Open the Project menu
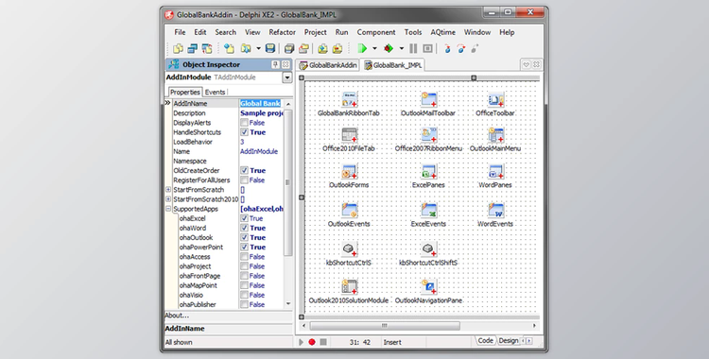Image resolution: width=709 pixels, height=359 pixels. pos(315,32)
